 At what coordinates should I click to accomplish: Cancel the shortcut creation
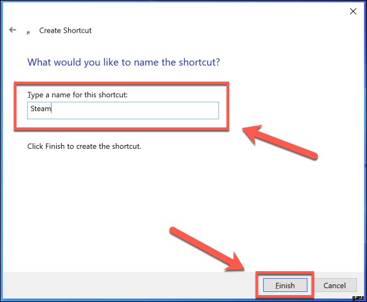[x=334, y=285]
